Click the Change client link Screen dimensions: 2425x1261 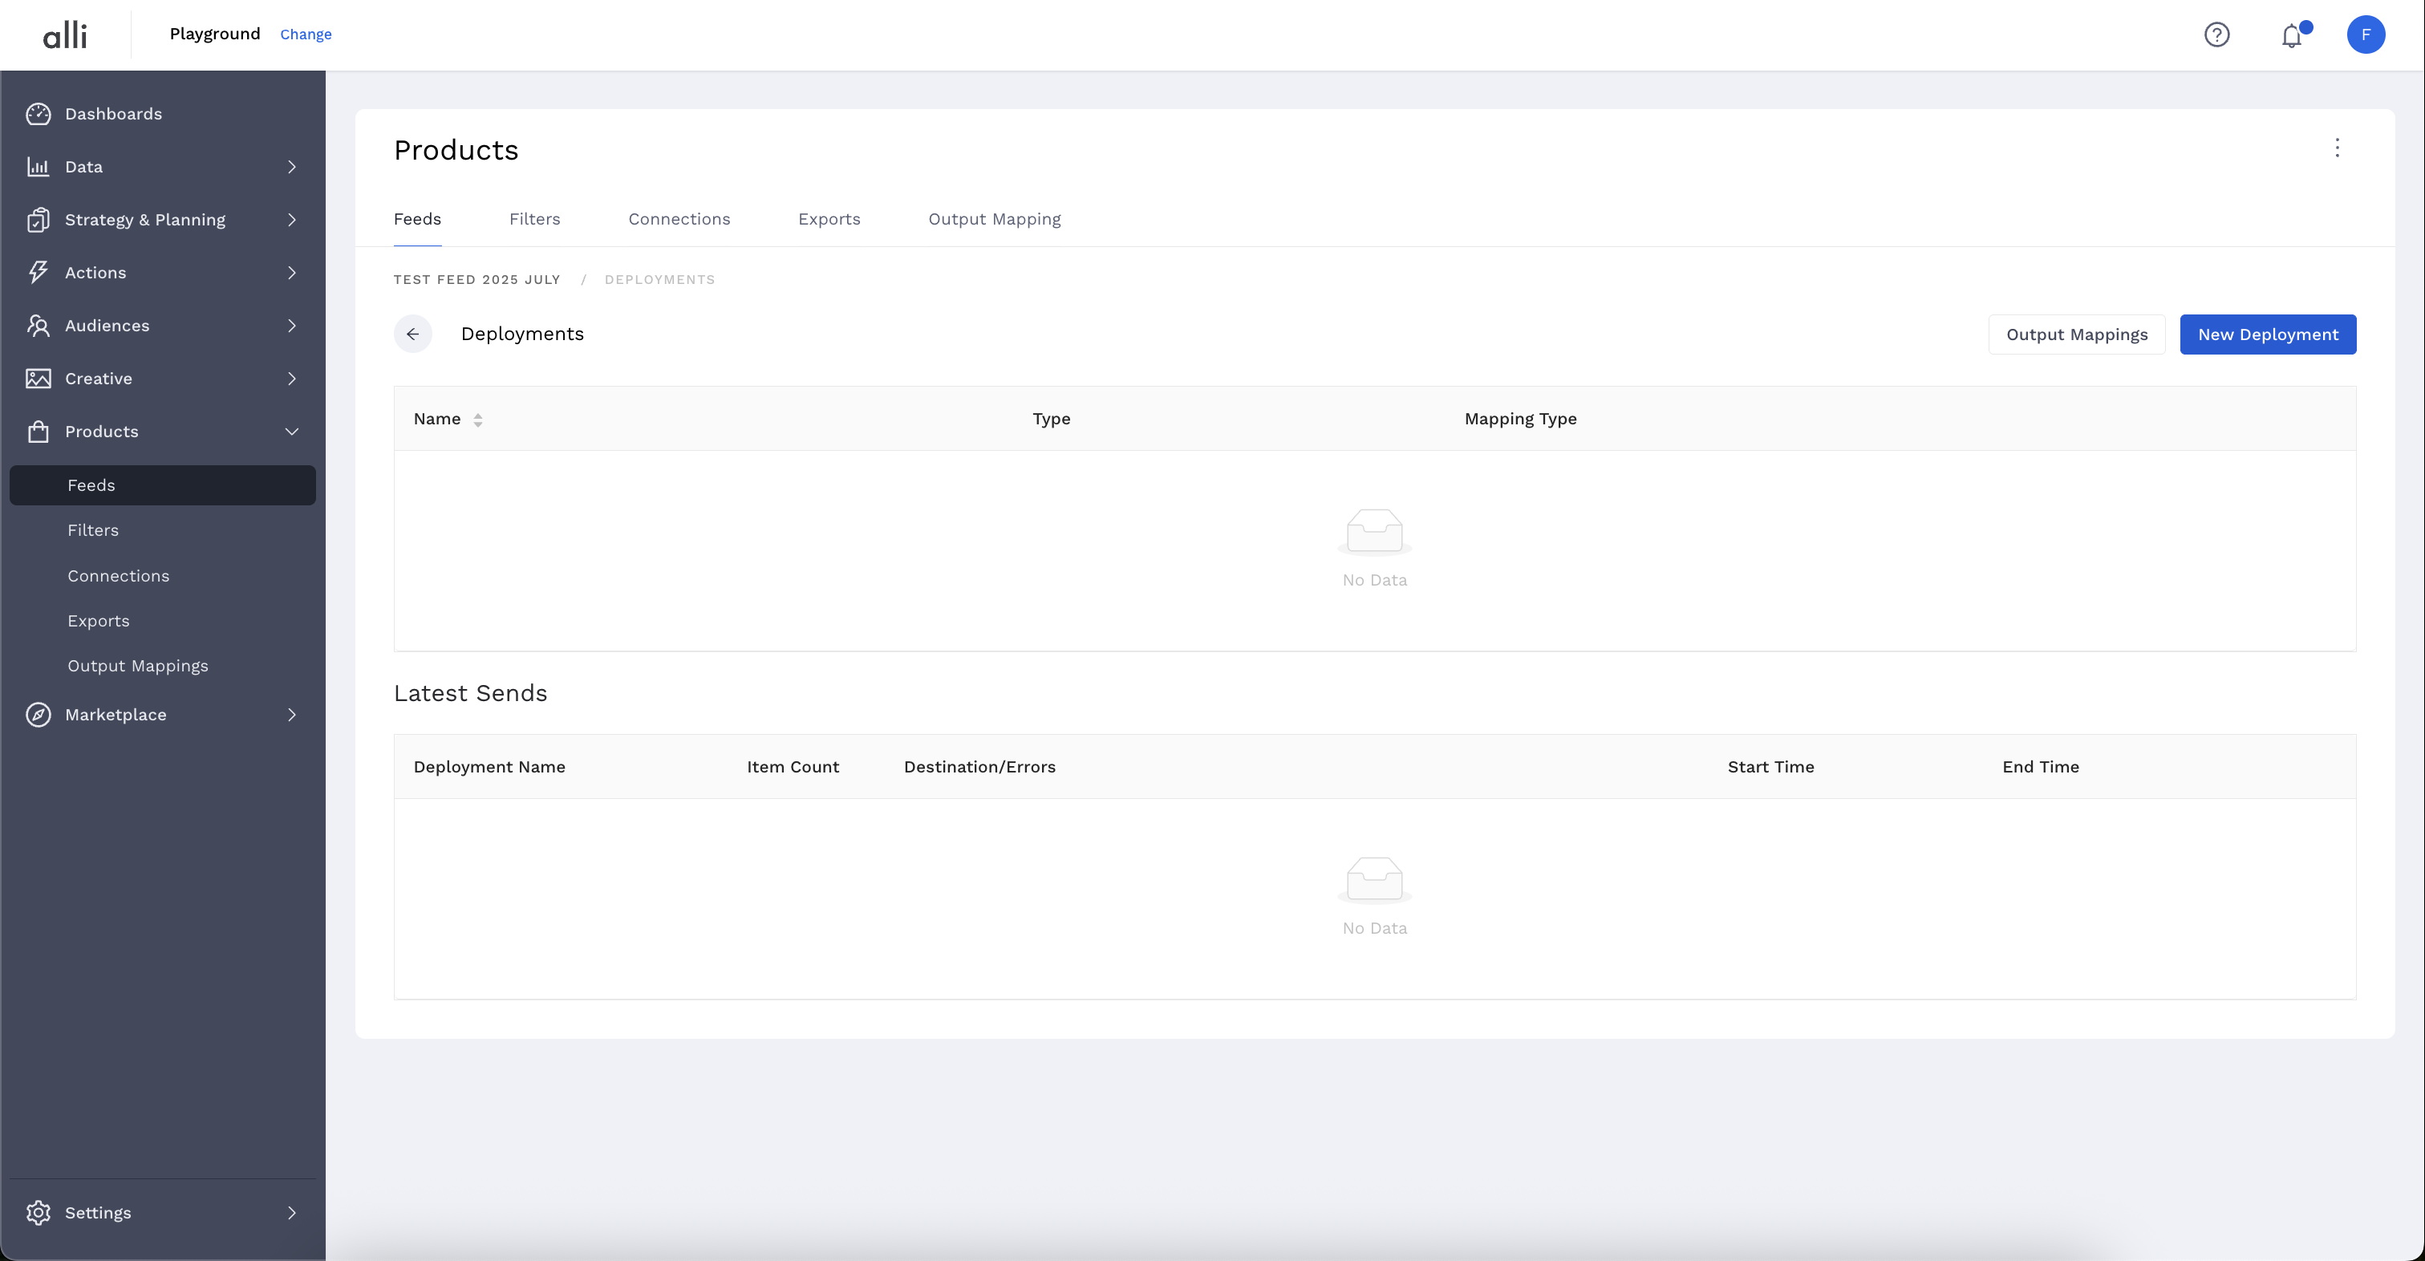point(305,34)
